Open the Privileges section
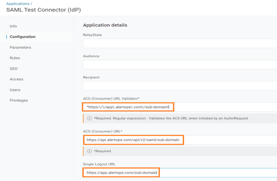Viewport: 277px width, 181px height. (19, 100)
